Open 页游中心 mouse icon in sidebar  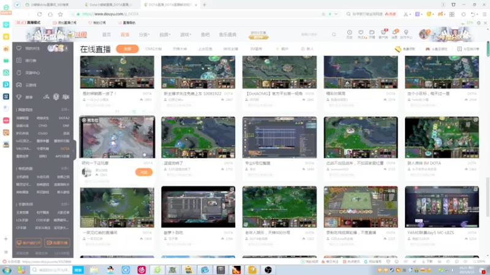[19, 73]
